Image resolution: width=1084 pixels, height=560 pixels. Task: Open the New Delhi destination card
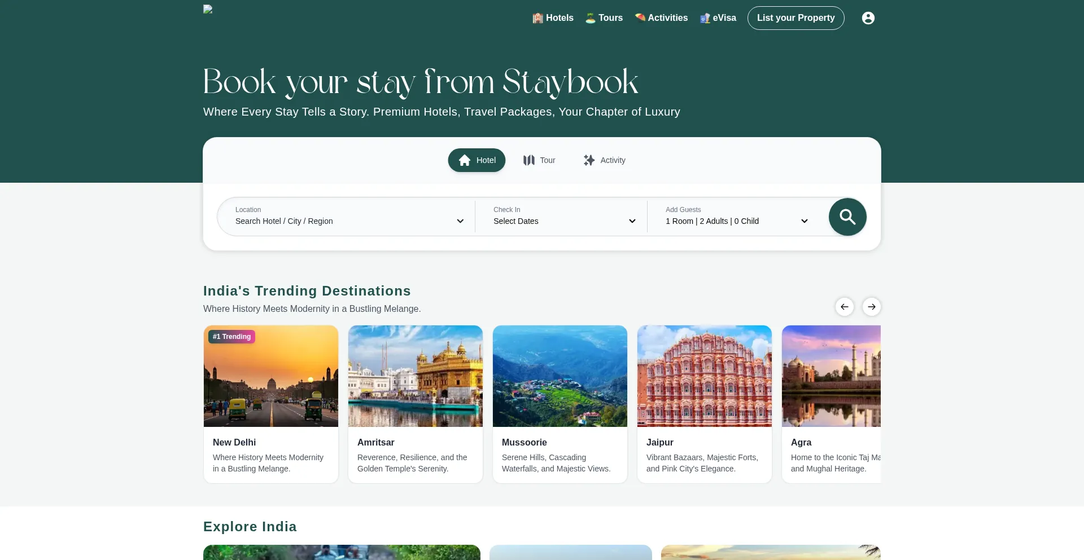pyautogui.click(x=271, y=404)
